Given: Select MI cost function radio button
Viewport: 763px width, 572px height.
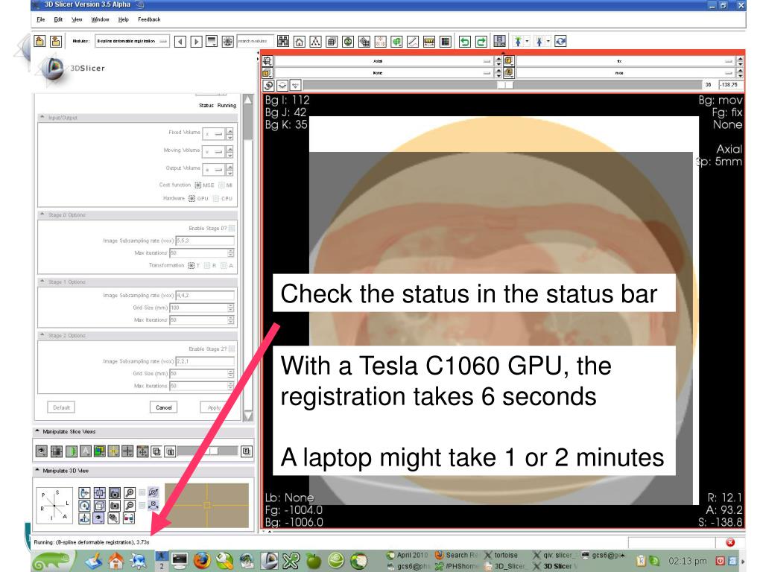Looking at the screenshot, I should pyautogui.click(x=222, y=185).
